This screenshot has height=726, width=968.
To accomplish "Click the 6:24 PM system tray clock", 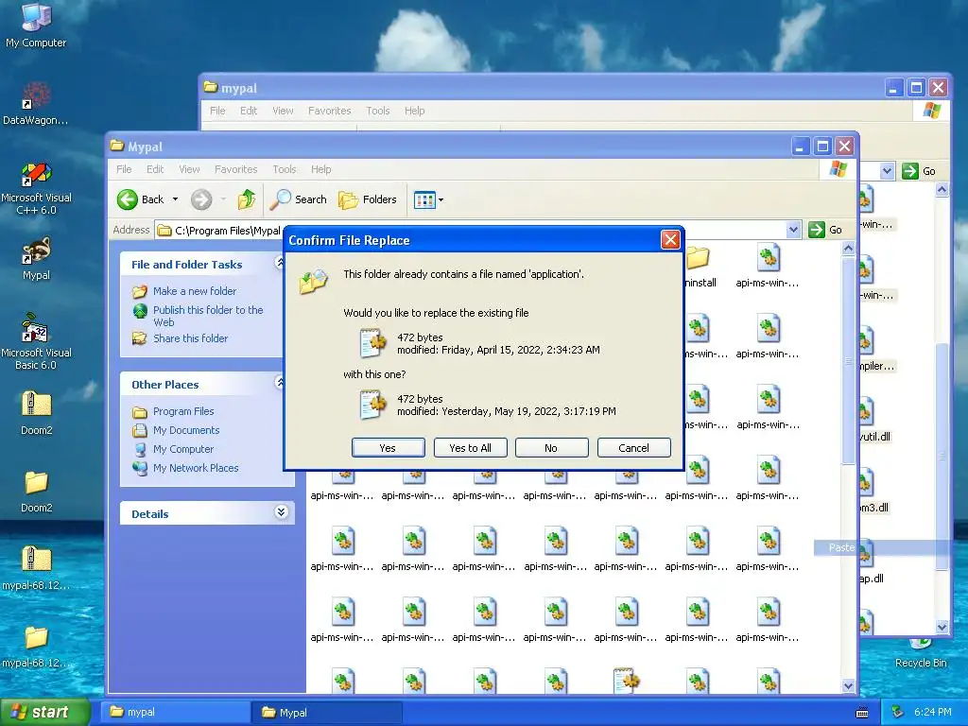I will tap(932, 713).
